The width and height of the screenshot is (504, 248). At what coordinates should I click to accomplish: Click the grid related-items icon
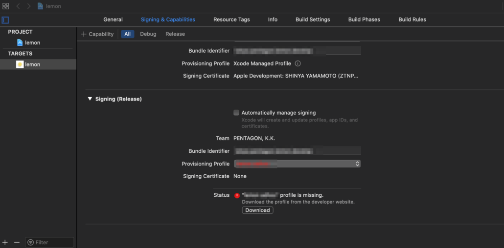pyautogui.click(x=6, y=6)
